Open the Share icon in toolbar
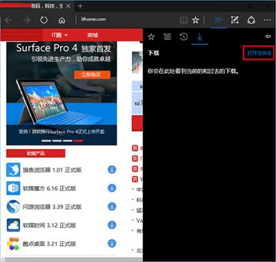Screen dimensions: 276x262 [251, 20]
